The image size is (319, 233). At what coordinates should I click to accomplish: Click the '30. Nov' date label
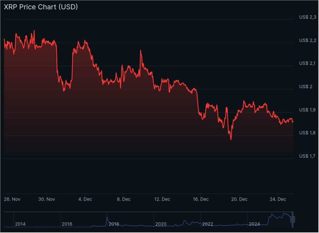click(x=47, y=199)
